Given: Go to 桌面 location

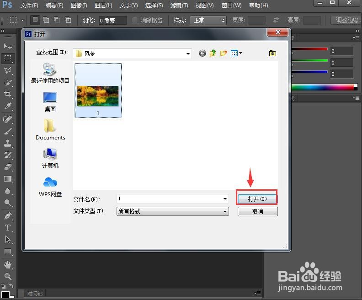Looking at the screenshot, I should tap(50, 102).
